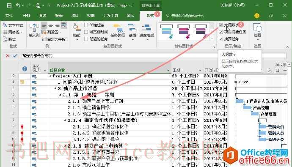
Task: Switch to the 开发工具 ribbon tab
Action: point(110,16)
